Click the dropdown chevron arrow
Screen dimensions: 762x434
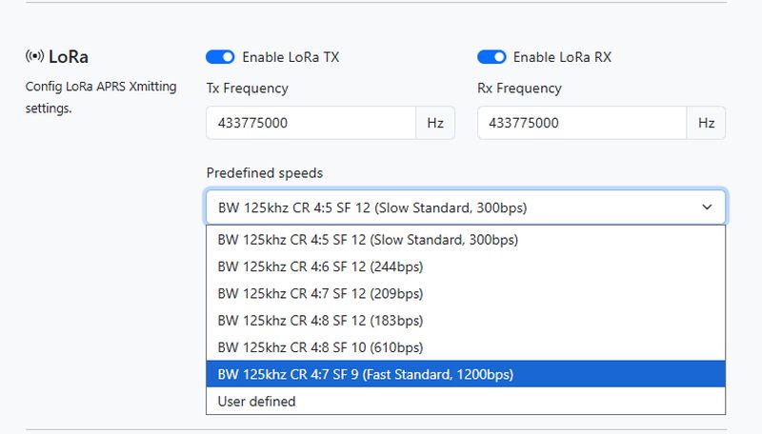[707, 207]
